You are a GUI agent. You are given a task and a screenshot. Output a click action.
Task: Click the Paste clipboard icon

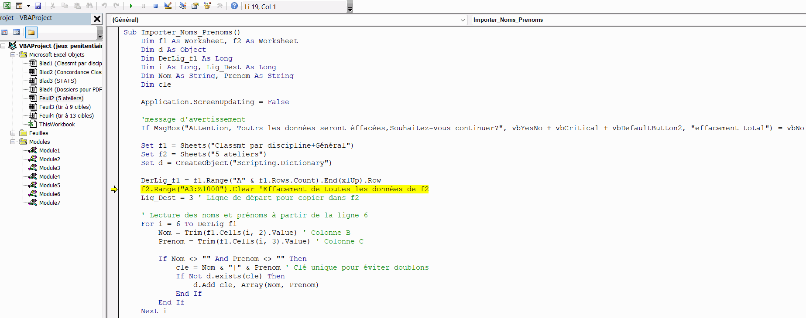tap(77, 6)
